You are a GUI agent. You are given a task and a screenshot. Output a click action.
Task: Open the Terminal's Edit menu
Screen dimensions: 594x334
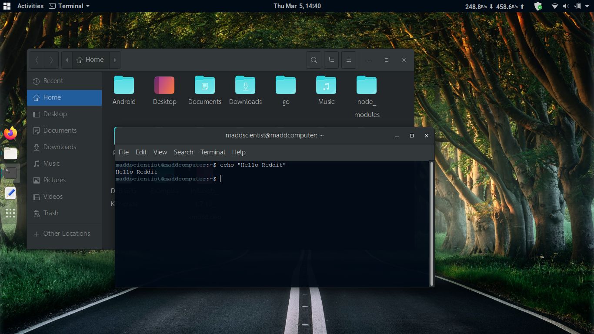(141, 152)
